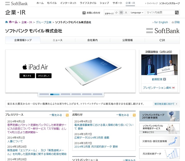Open the モバイル top navigation item
The width and height of the screenshot is (185, 161).
tap(52, 3)
